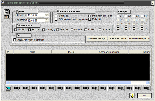Viewport: 155px width, 101px height.
Task: Check camera 02 checkbox
Action: click(126, 16)
